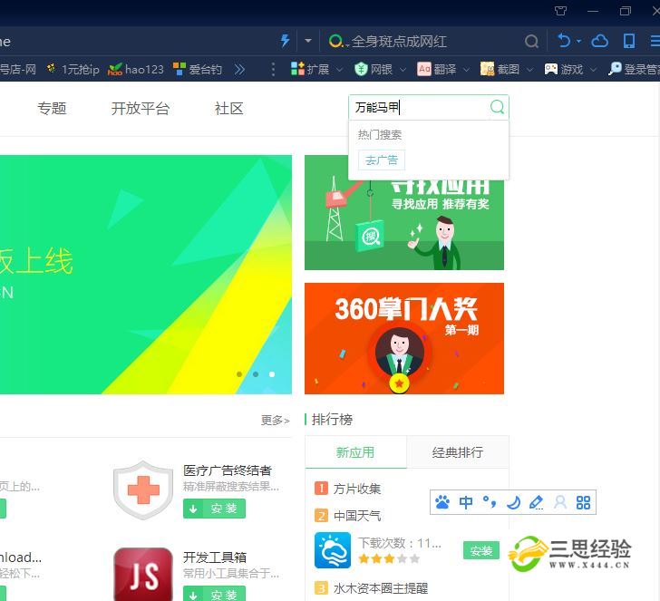
Task: Switch to the 经典排行 ranking tab
Action: (458, 452)
